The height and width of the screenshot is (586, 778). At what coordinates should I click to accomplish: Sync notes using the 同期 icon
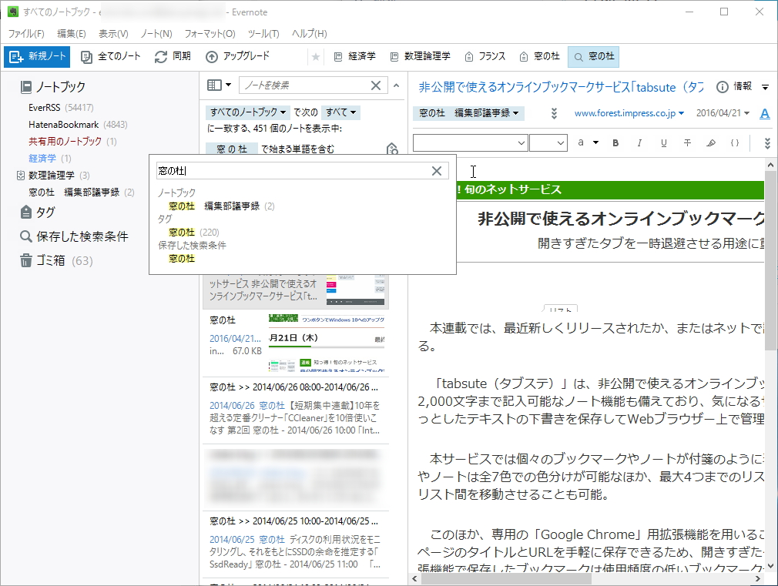pyautogui.click(x=171, y=56)
